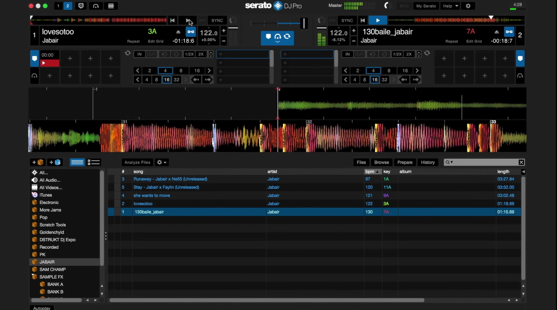This screenshot has width=557, height=310.
Task: Open the Setup gear in the top bar
Action: [468, 6]
